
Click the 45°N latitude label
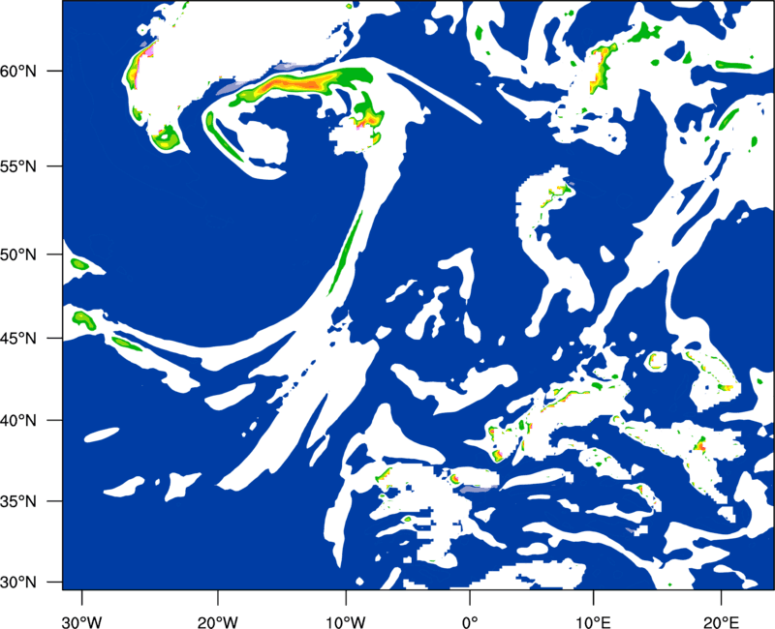click(x=18, y=338)
